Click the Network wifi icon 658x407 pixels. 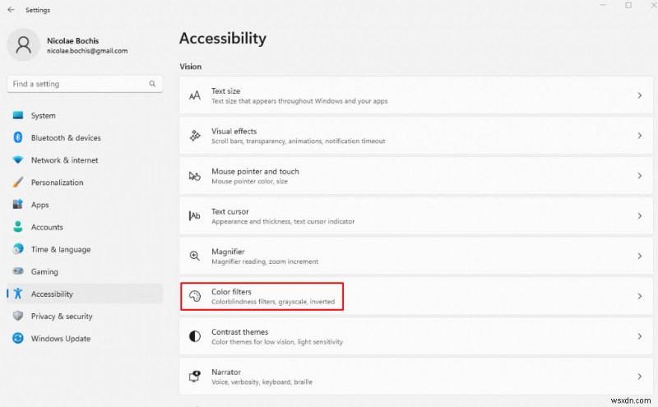pos(18,160)
